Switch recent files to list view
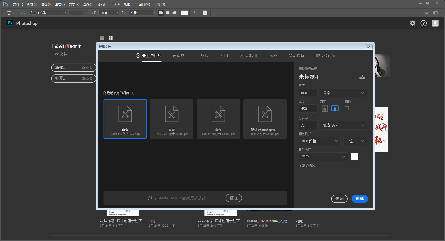445x241 pixels. (x=102, y=38)
